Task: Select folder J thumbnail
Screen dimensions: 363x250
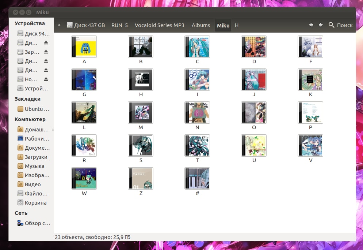Action: pyautogui.click(x=254, y=80)
